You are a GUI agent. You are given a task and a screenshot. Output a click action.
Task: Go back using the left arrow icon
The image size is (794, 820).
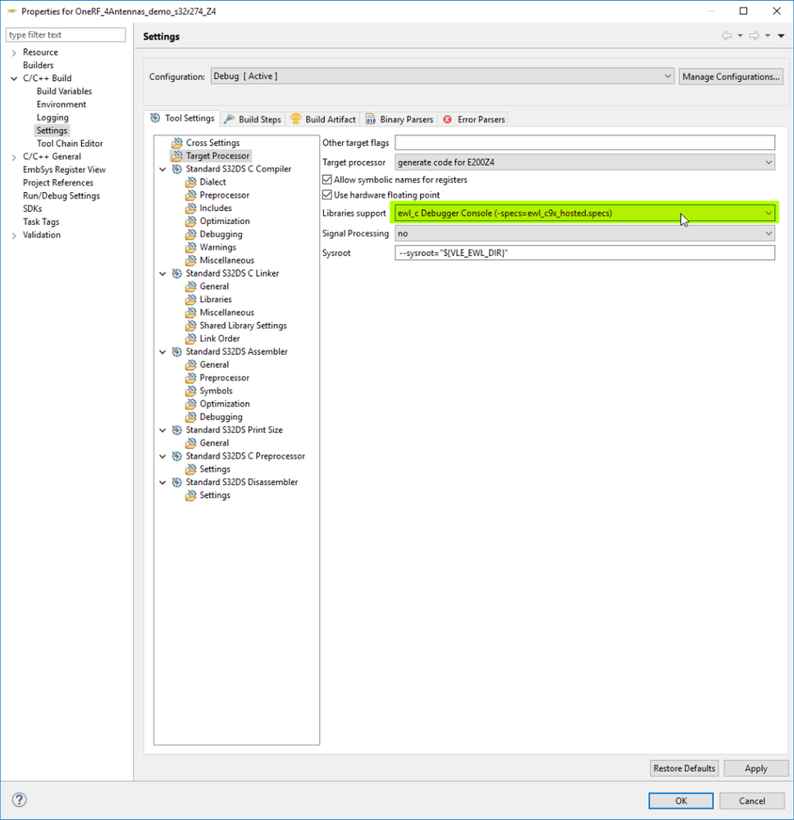pos(727,35)
